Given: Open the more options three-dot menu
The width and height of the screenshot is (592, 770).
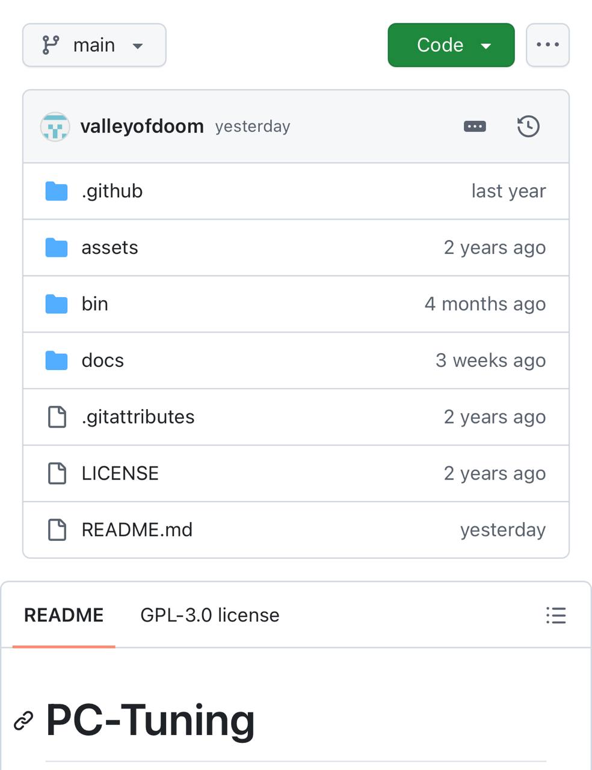Looking at the screenshot, I should pyautogui.click(x=547, y=45).
